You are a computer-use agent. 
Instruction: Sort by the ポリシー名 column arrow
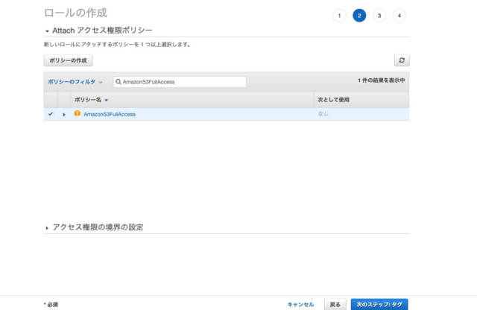coord(106,100)
